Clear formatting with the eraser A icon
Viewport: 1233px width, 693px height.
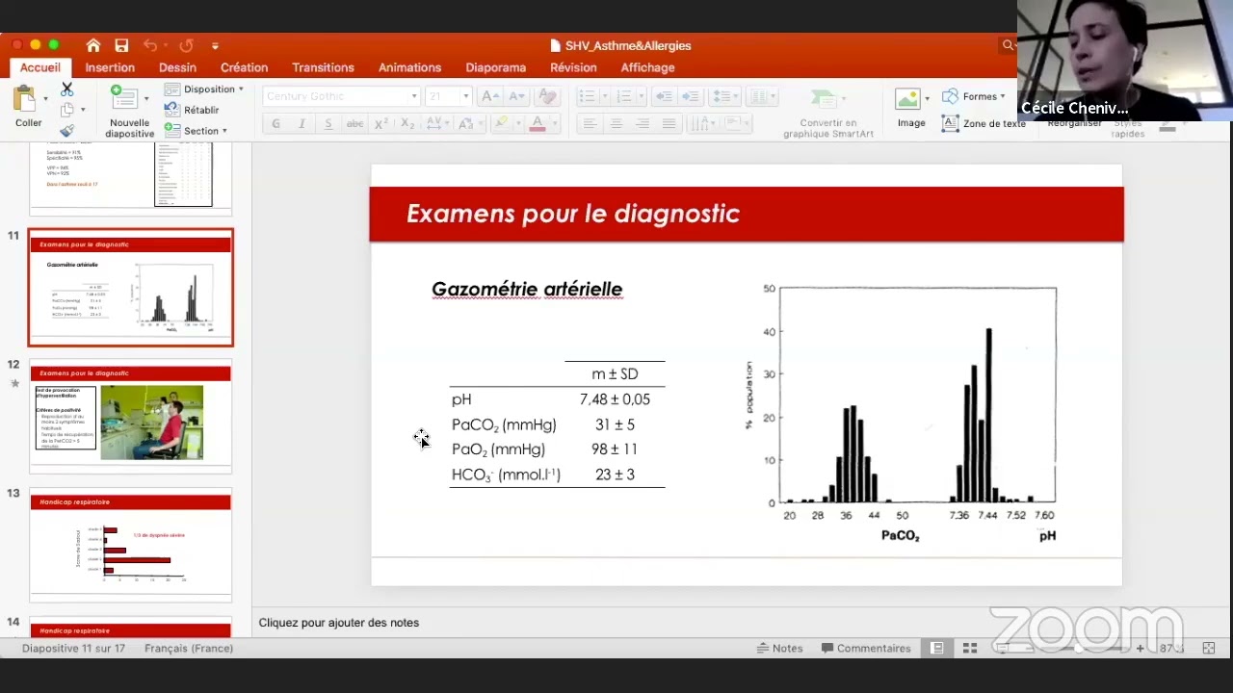pos(547,96)
